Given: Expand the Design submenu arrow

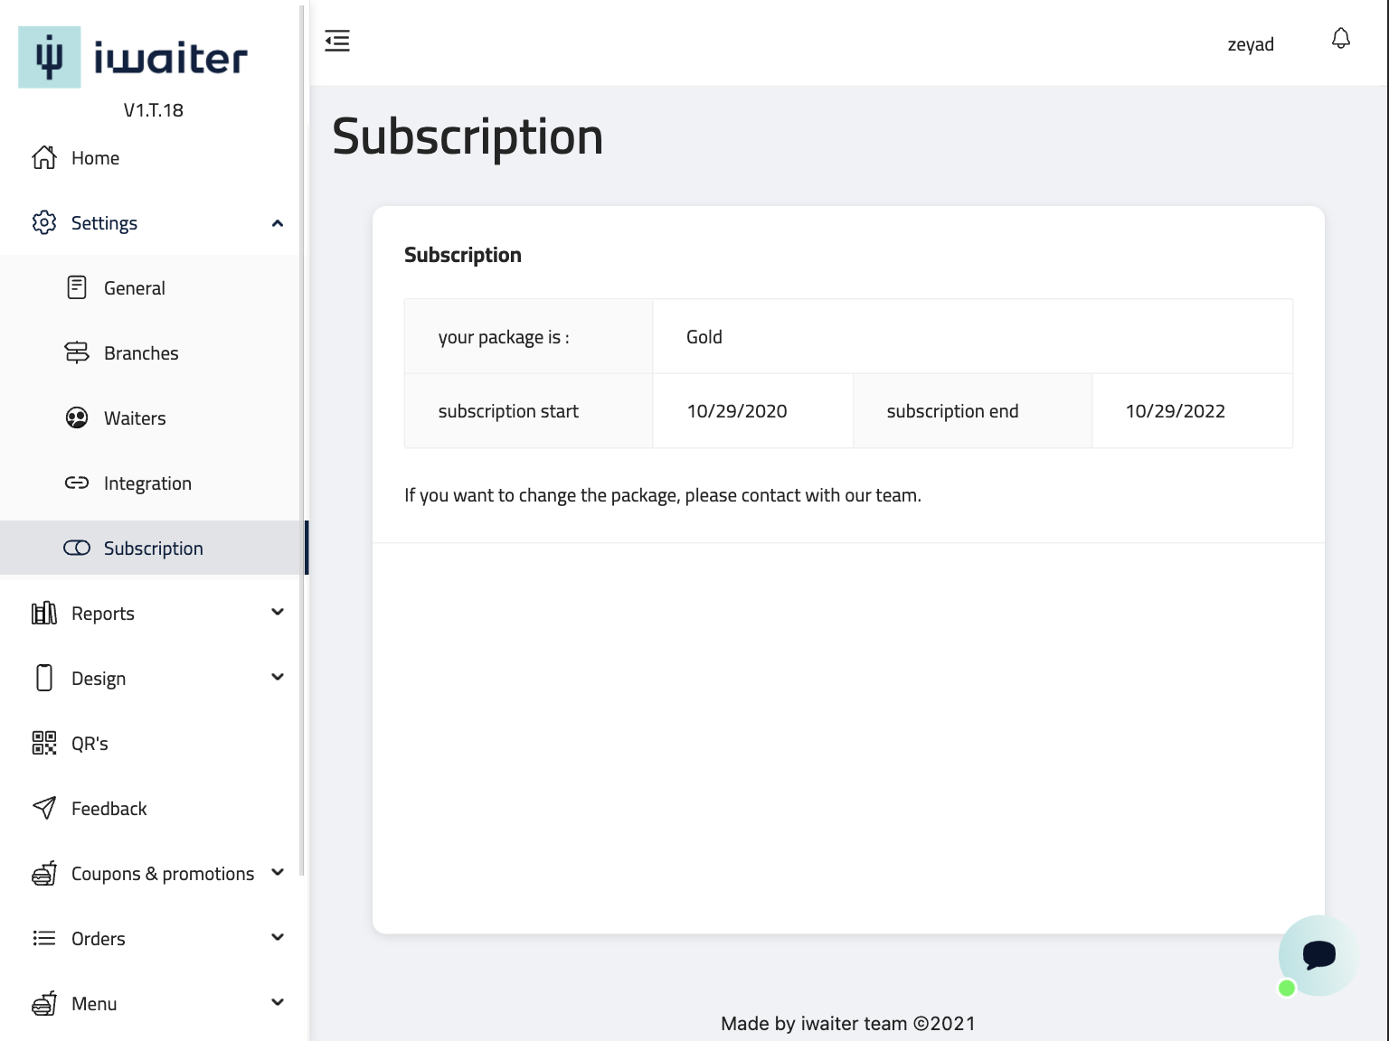Looking at the screenshot, I should pyautogui.click(x=278, y=678).
